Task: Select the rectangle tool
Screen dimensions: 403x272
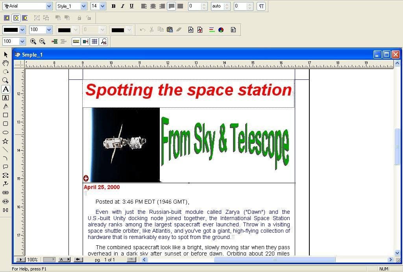Action: [6, 115]
